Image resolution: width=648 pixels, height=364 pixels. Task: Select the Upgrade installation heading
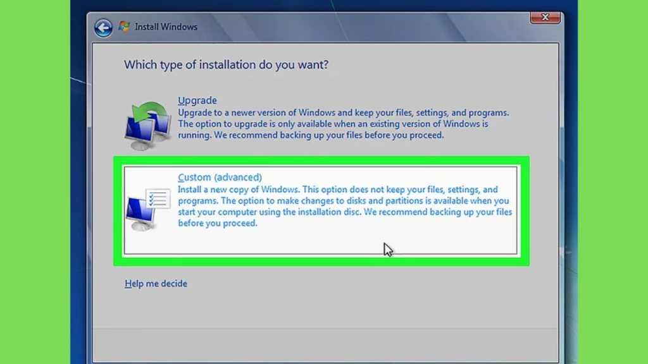tap(197, 100)
